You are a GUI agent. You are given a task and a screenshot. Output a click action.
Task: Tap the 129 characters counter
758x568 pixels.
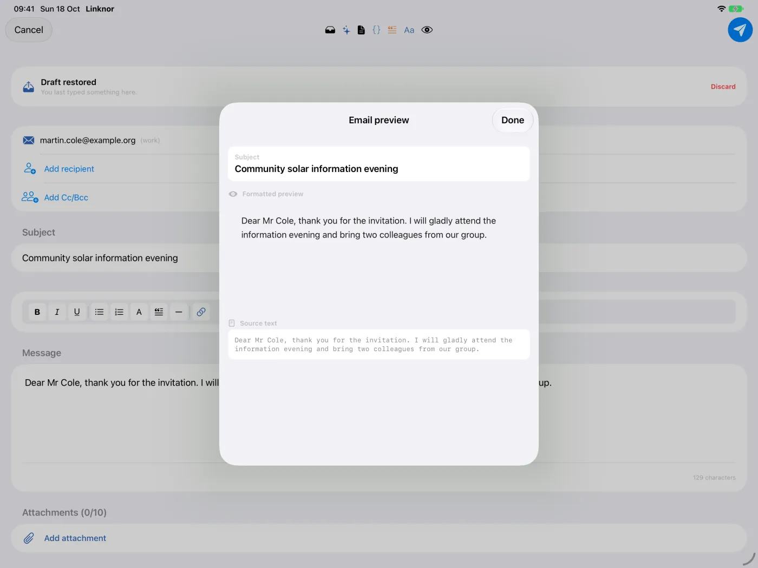tap(714, 478)
